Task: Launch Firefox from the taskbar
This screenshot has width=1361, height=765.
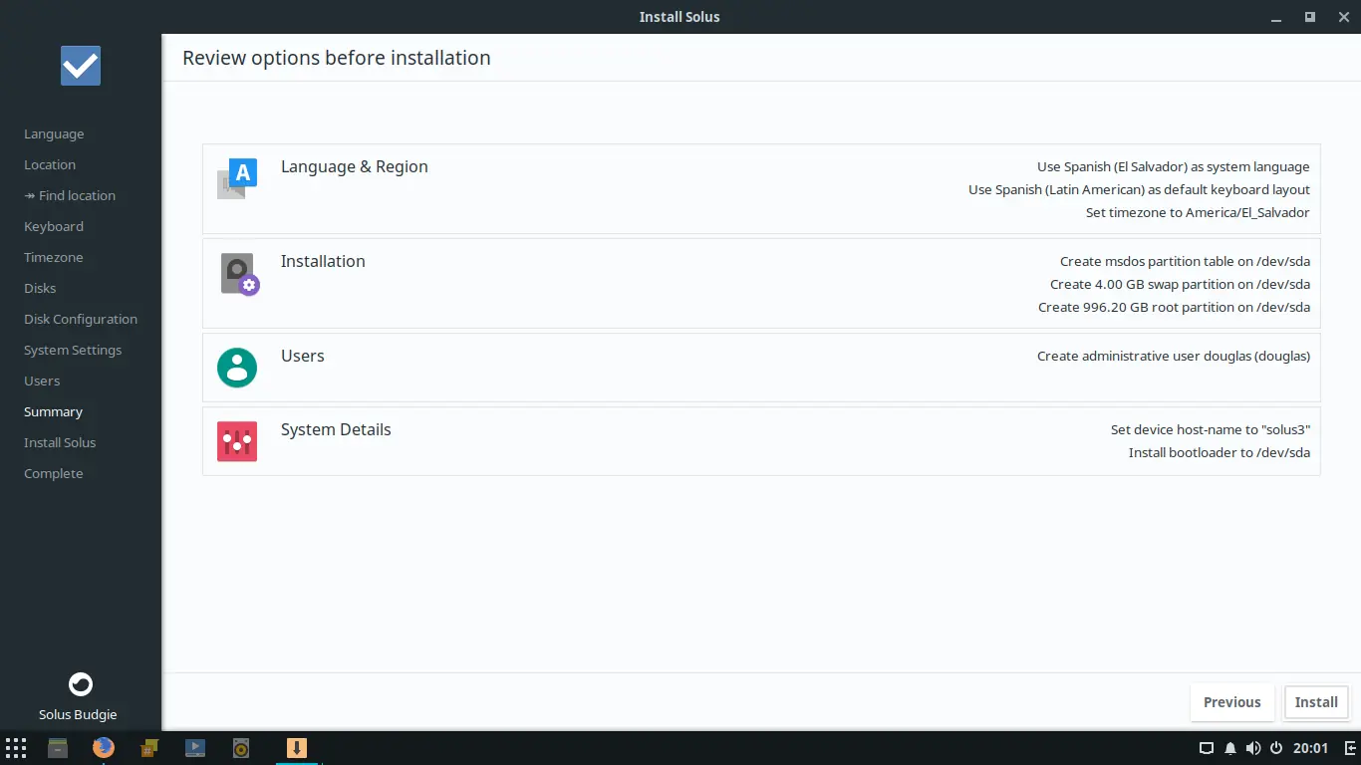Action: [x=104, y=748]
